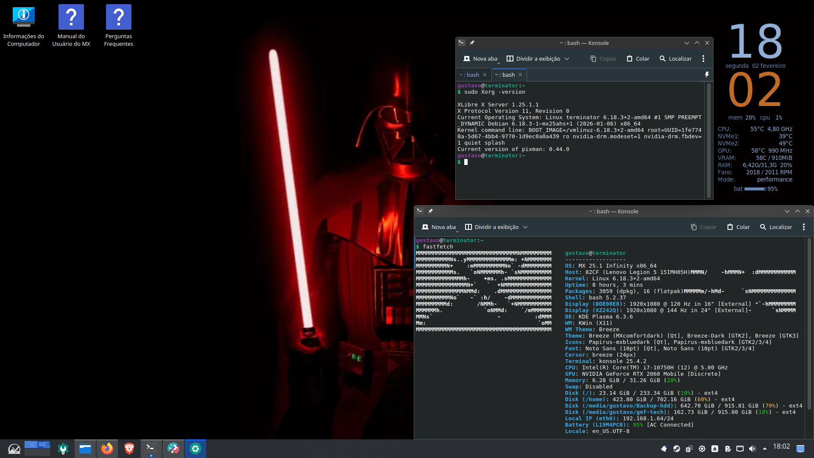Open the notifications bell in system tray
814x458 pixels.
pyautogui.click(x=664, y=449)
